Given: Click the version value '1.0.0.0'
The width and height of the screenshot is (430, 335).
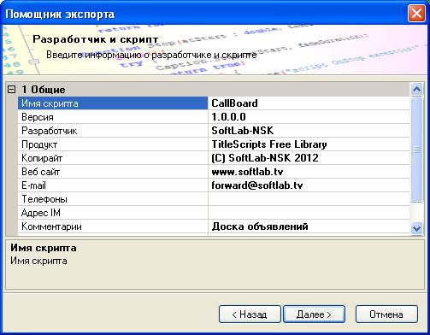Looking at the screenshot, I should point(309,117).
